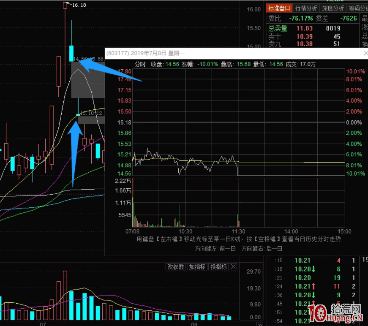The height and width of the screenshot is (326, 368).
Task: Select the cyan candlestick labeled 14.56 on the K-line chart
Action: click(71, 54)
